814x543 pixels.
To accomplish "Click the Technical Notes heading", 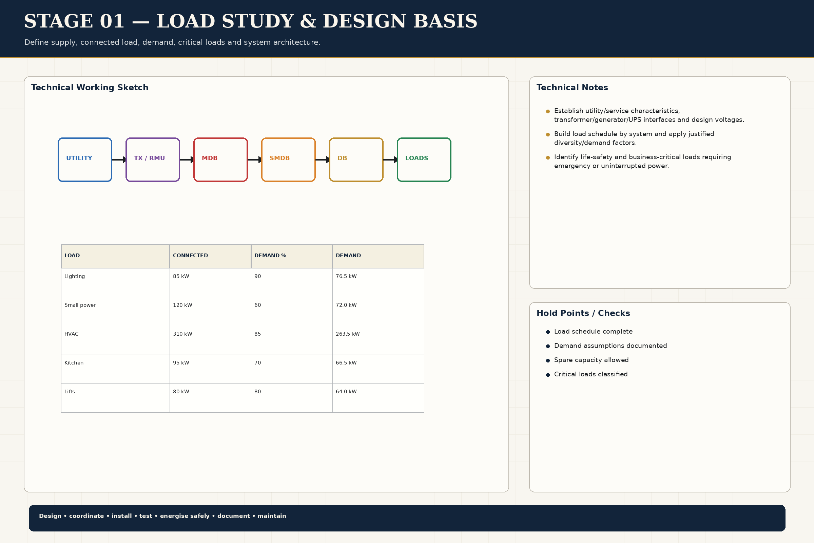I will (x=572, y=88).
